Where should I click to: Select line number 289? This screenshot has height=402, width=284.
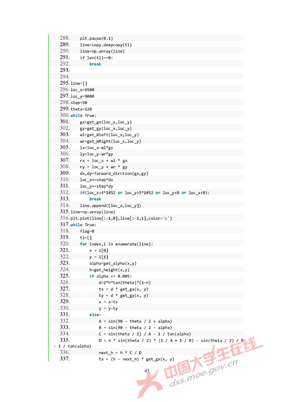click(x=65, y=45)
